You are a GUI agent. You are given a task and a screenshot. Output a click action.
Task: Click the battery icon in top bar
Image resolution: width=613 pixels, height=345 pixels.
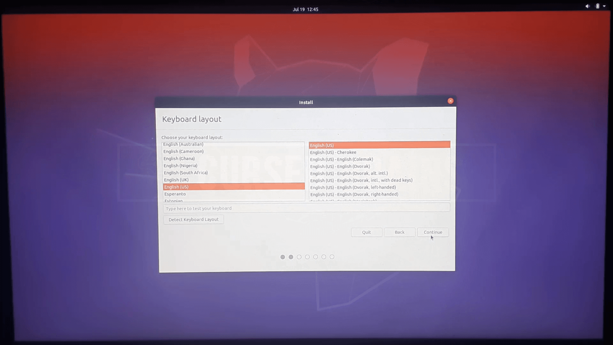point(597,6)
